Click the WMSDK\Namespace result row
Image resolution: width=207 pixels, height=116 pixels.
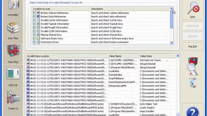98,115
